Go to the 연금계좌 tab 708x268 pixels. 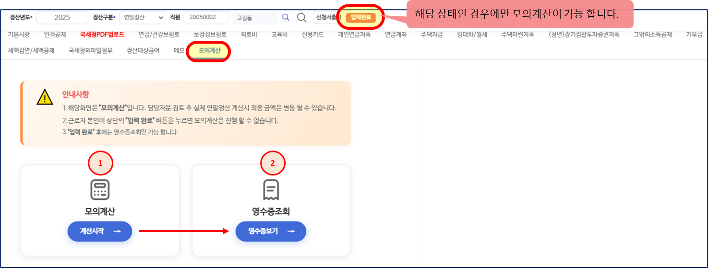coord(396,35)
